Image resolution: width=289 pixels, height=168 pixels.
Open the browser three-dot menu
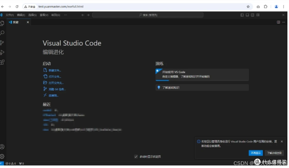(x=284, y=7)
